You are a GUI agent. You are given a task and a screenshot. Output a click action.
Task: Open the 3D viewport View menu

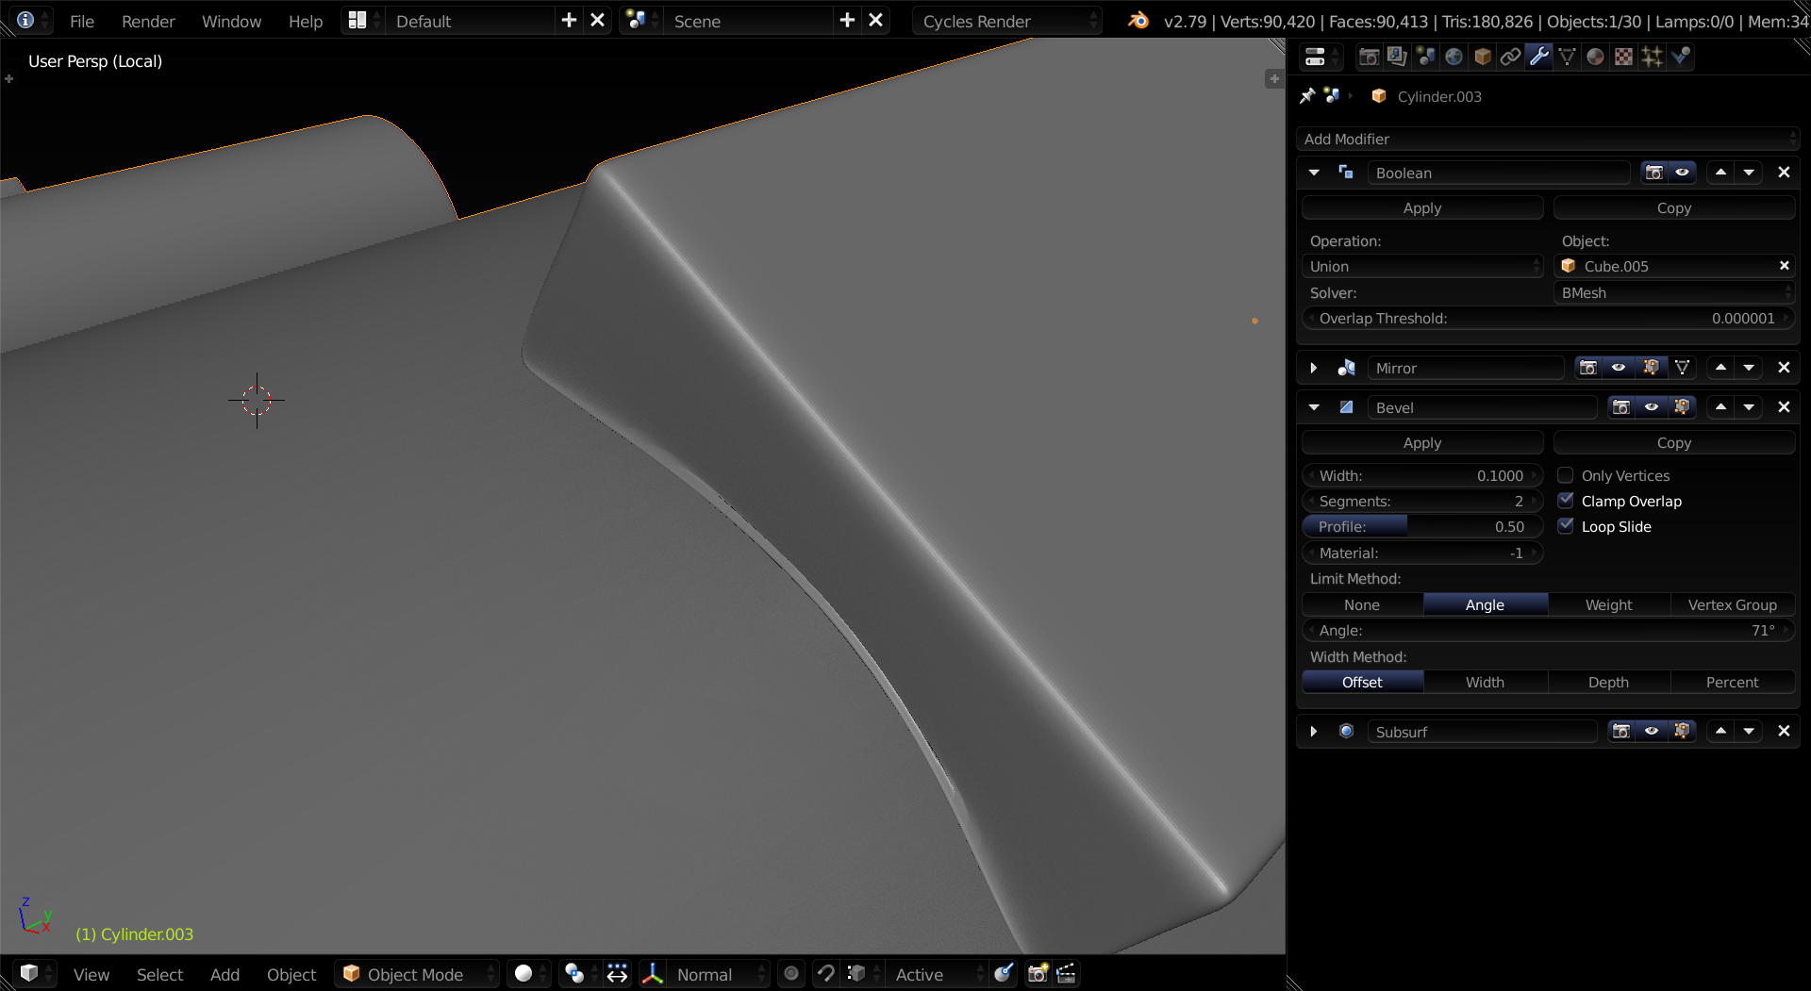91,974
